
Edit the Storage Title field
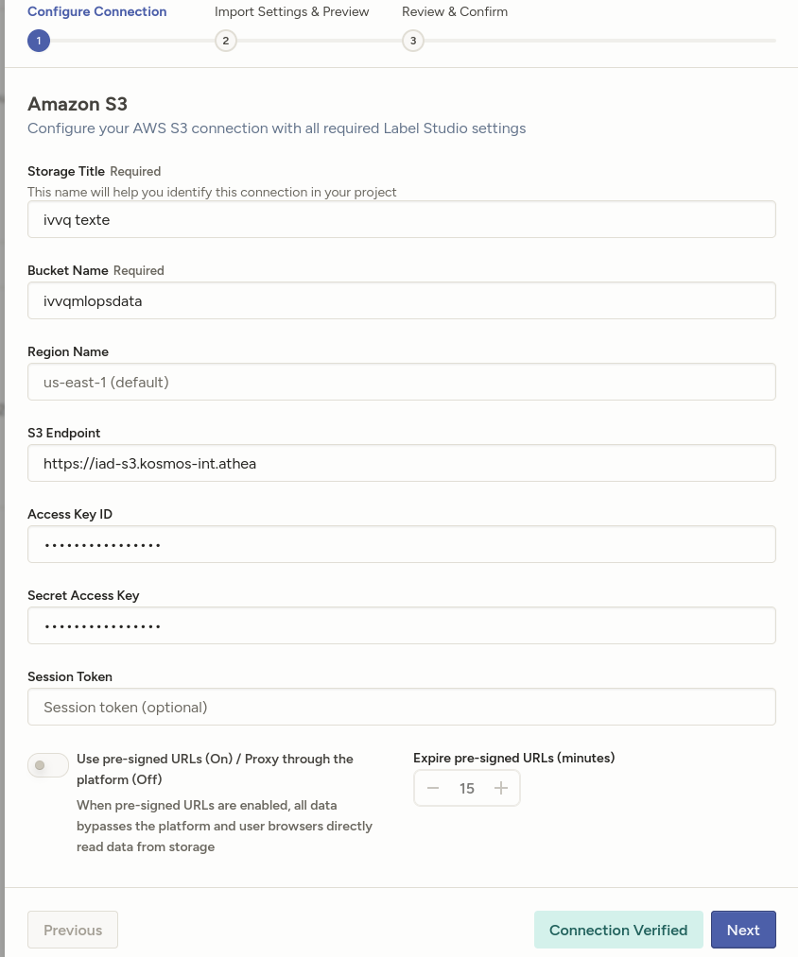click(x=402, y=219)
